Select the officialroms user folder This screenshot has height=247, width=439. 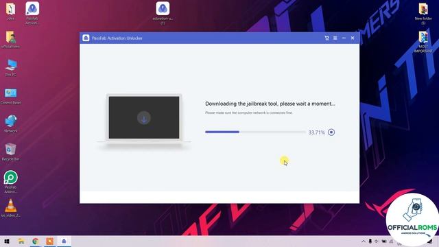coord(11,40)
